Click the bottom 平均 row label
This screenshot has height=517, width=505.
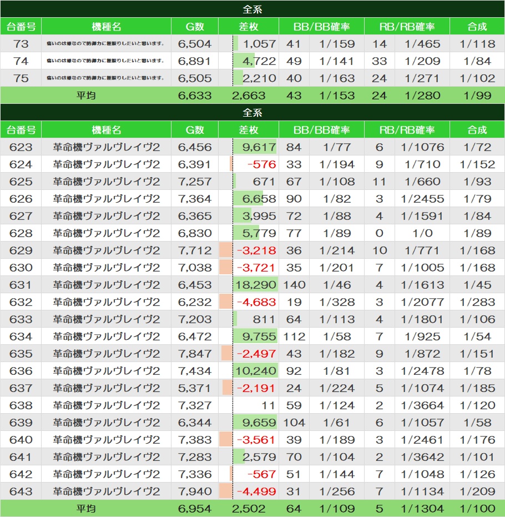[86, 509]
